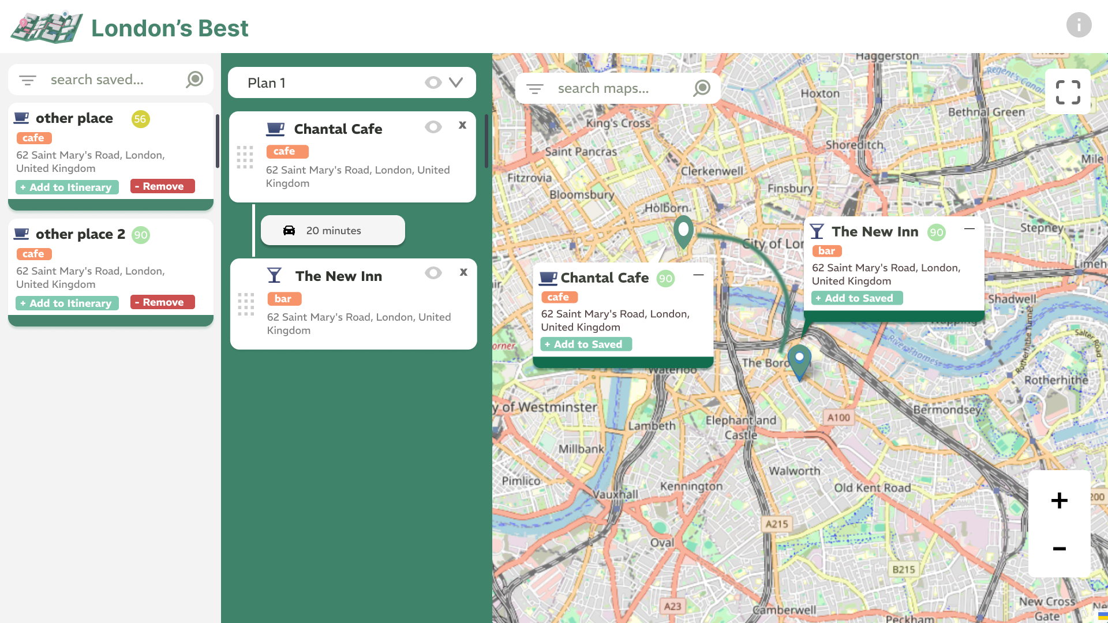Collapse The New Inn map popup
This screenshot has height=623, width=1108.
pyautogui.click(x=969, y=228)
